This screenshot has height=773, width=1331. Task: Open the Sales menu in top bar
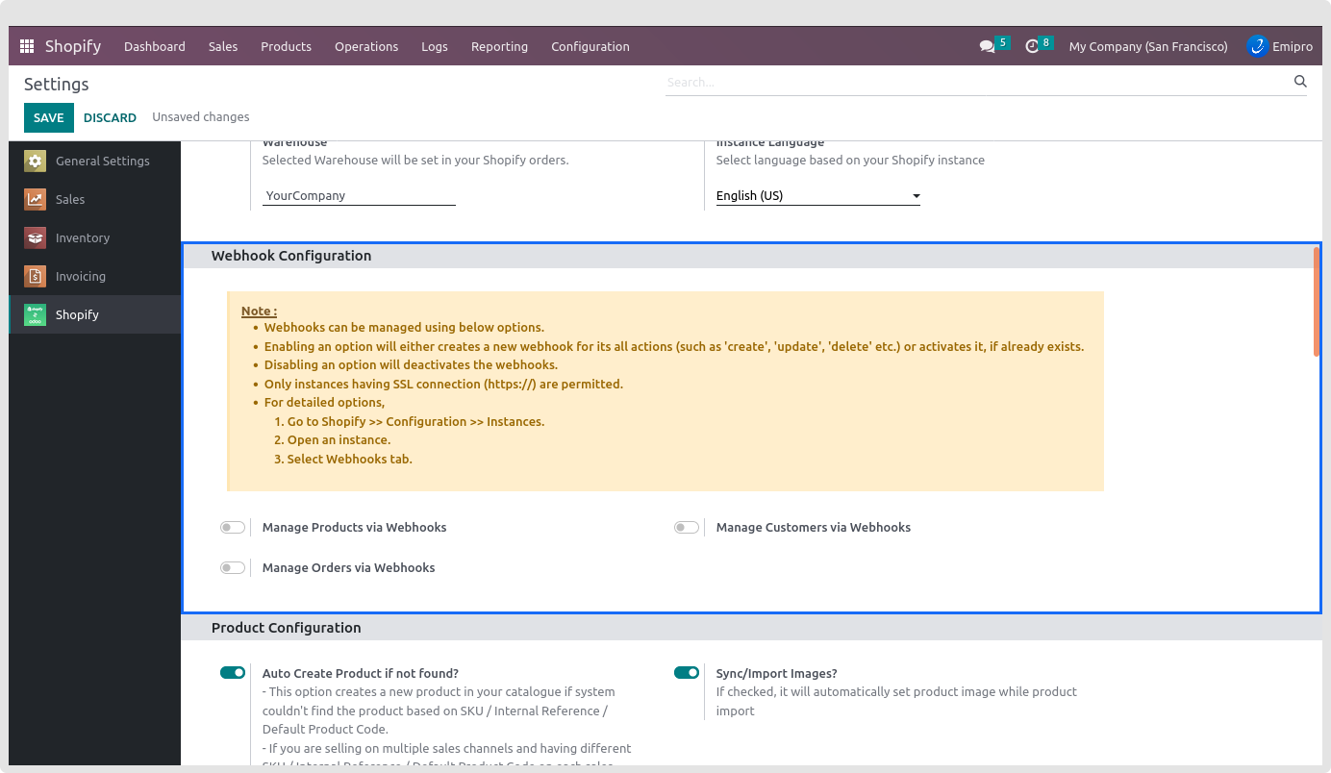[223, 46]
